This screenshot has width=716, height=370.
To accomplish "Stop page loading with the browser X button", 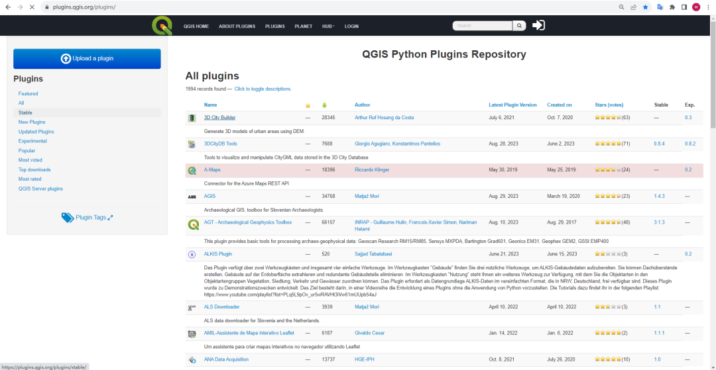I will (x=32, y=7).
